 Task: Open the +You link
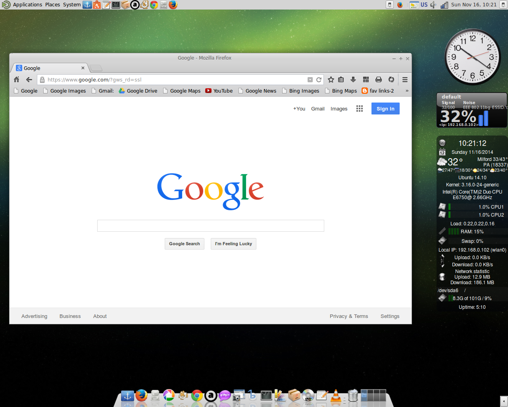click(299, 109)
